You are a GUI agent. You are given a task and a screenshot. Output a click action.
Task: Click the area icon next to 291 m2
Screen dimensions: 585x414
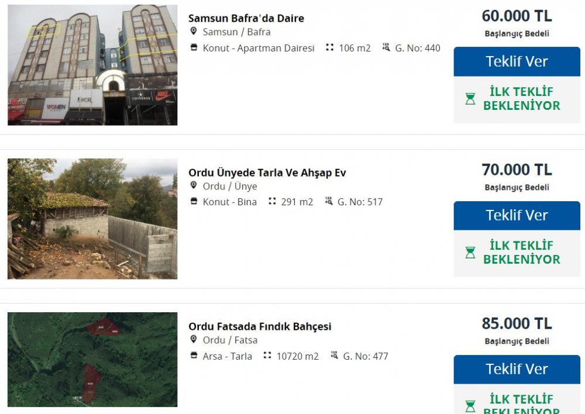(272, 202)
